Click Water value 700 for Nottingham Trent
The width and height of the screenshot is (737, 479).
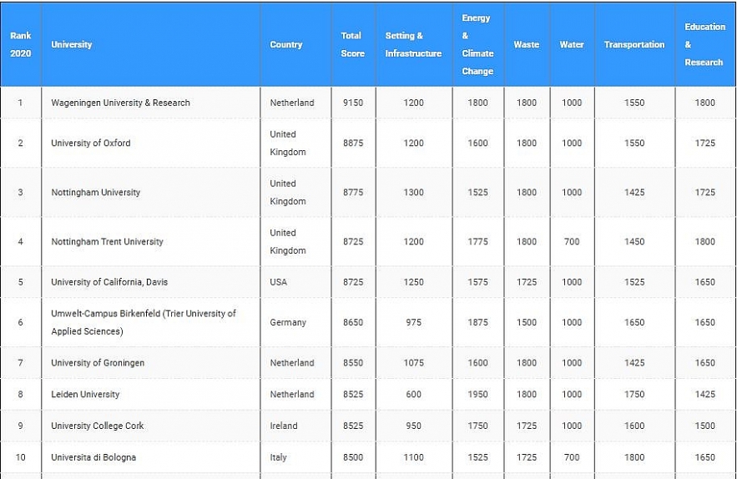572,242
